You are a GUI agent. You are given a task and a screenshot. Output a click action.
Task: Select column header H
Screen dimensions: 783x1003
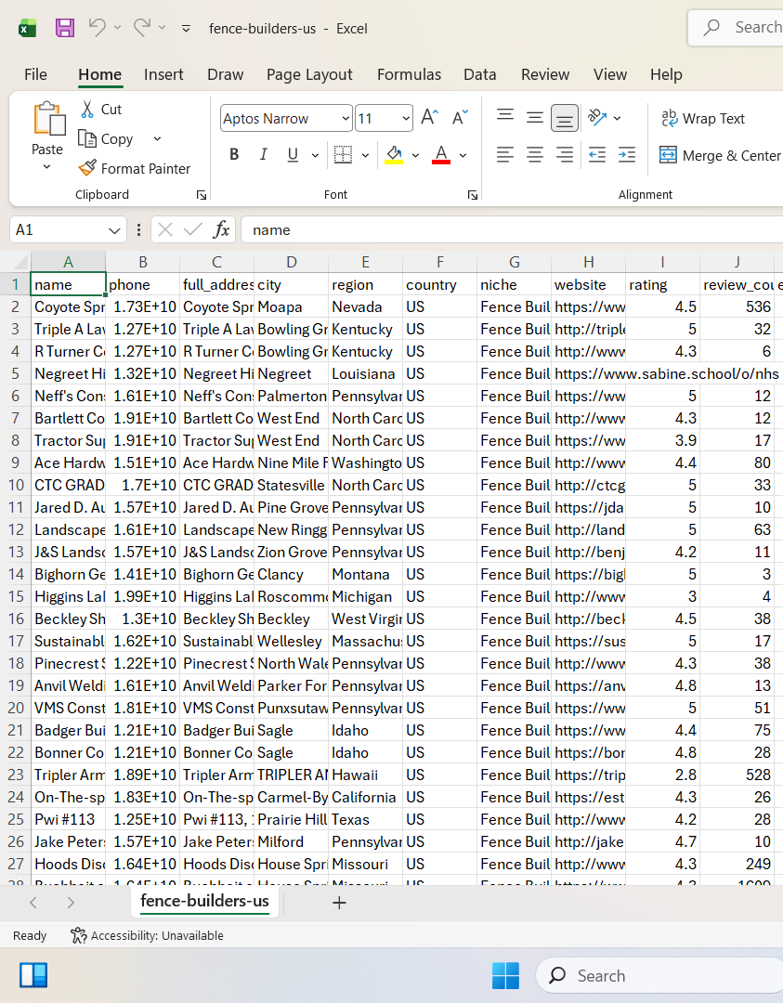click(589, 262)
